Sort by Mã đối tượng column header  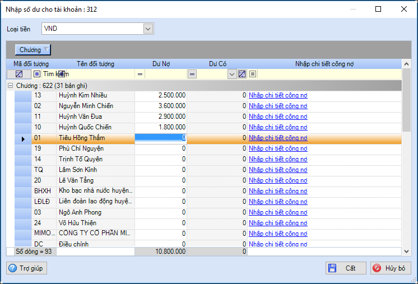point(31,64)
